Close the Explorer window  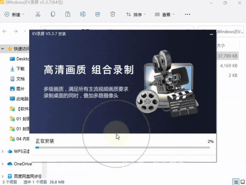(x=239, y=3)
